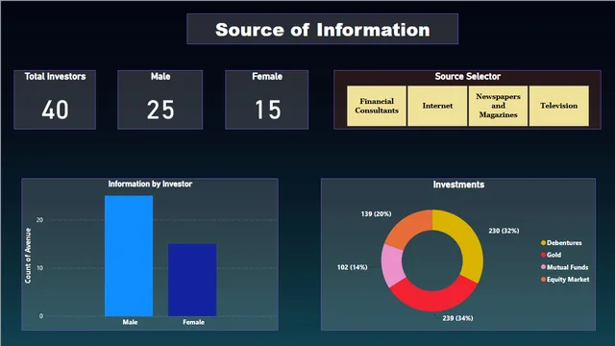
Task: Click the Equity Market legend color dot
Action: tap(543, 280)
